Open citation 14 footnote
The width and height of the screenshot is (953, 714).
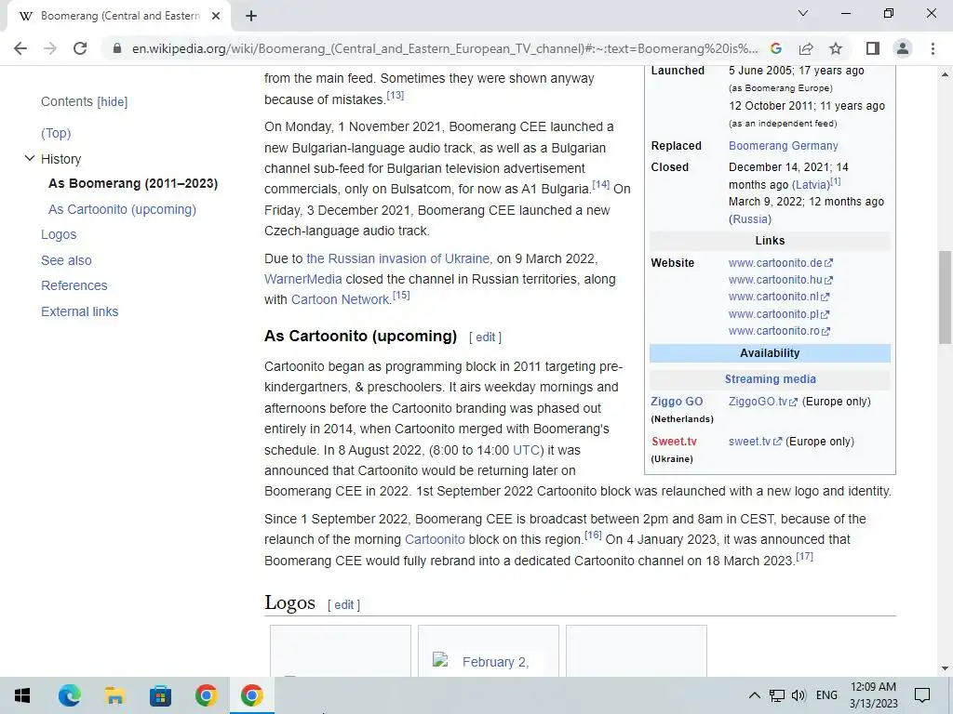(x=601, y=184)
